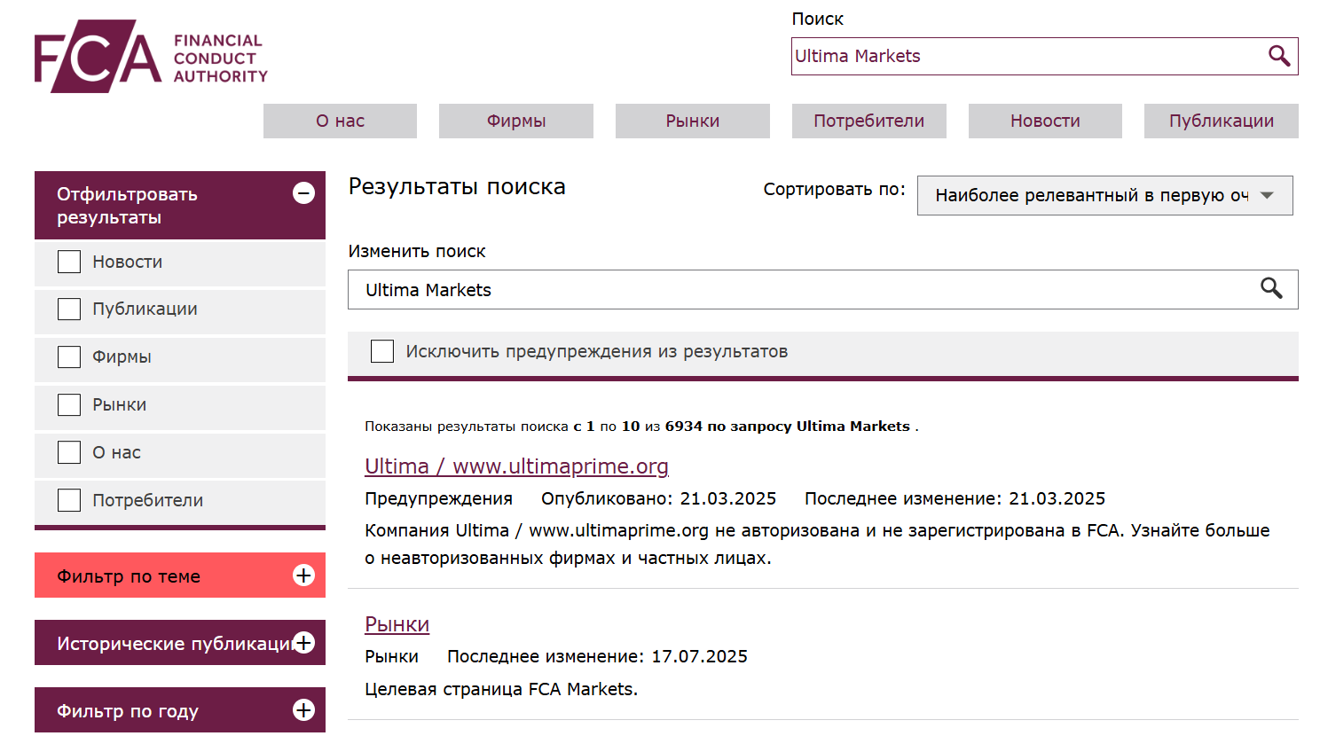Open the «Ultima / www.ultimaprime.org» warning link
The image size is (1320, 736).
(517, 466)
